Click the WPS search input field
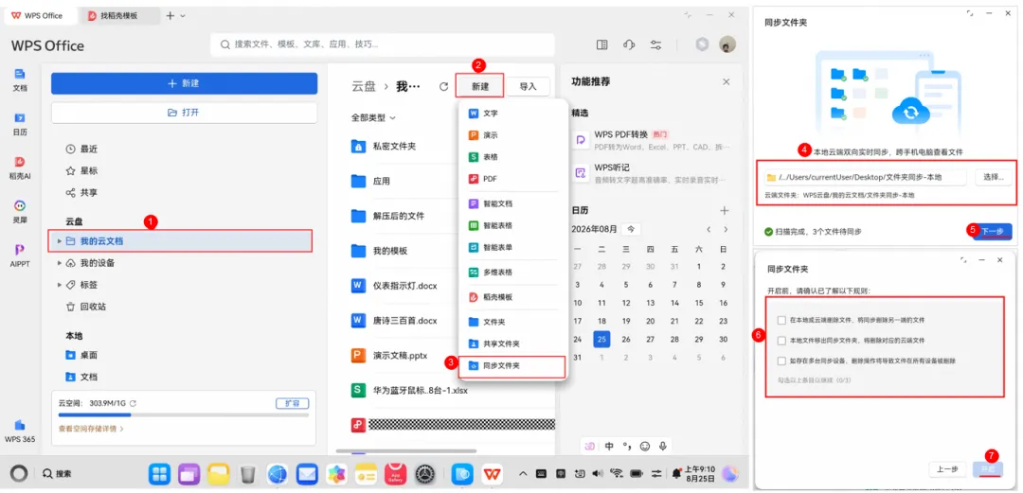Screen dimensions: 1023x493 point(383,45)
